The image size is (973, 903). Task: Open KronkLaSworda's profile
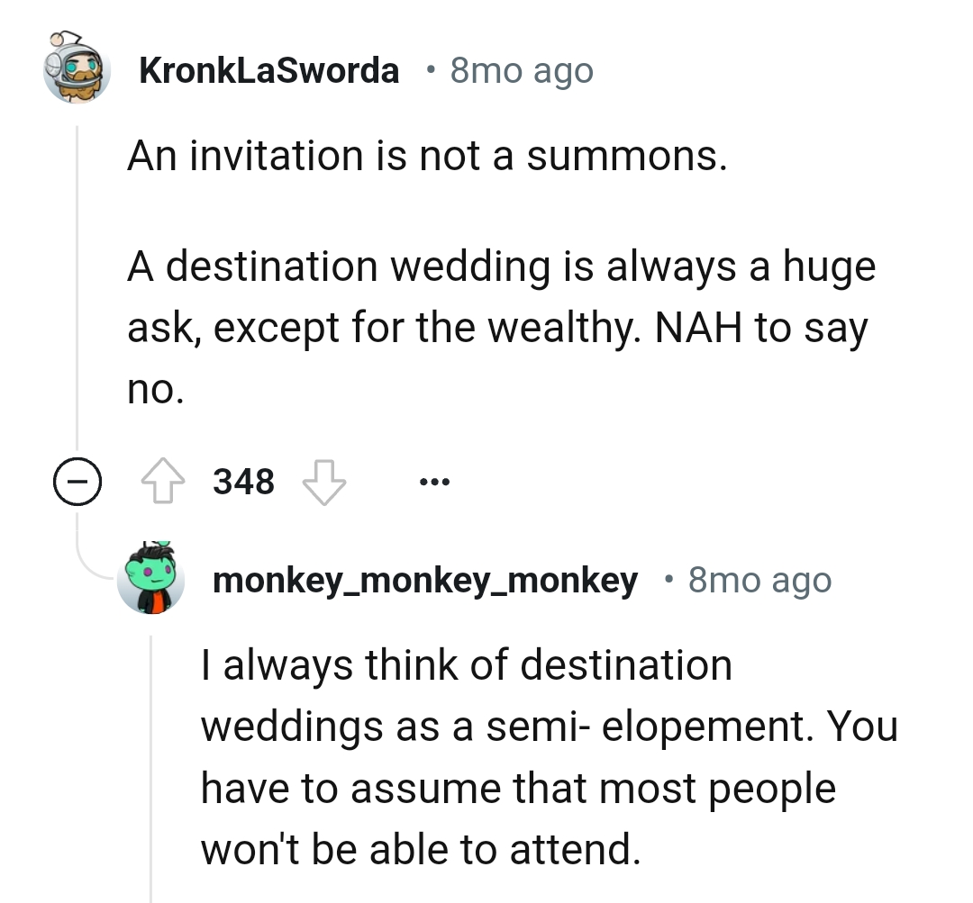pos(269,69)
